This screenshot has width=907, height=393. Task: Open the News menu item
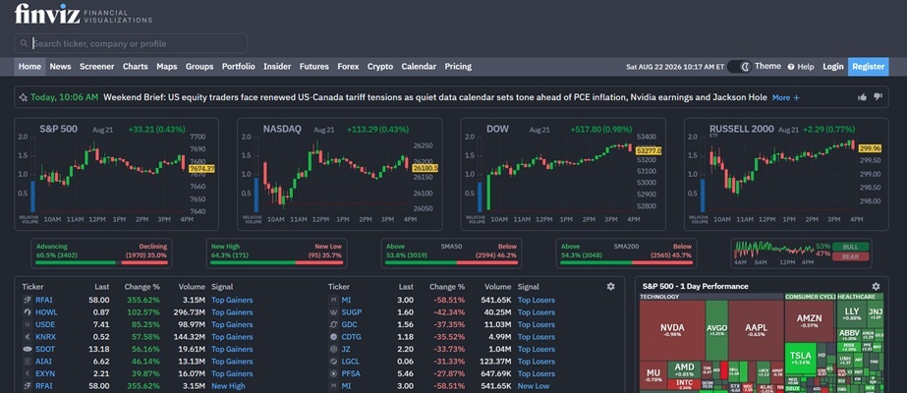(60, 67)
